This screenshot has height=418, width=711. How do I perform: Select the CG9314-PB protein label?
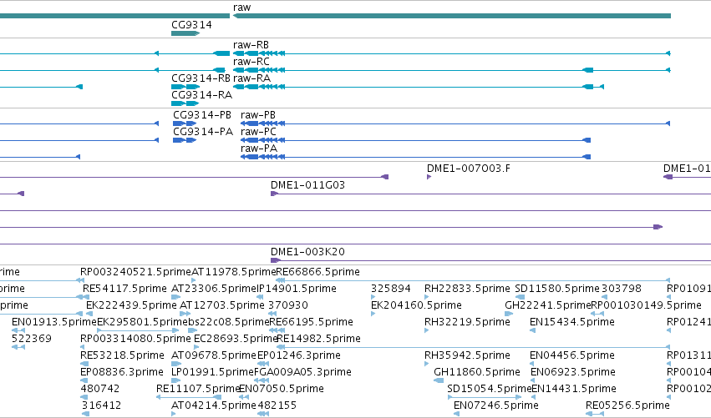point(202,115)
